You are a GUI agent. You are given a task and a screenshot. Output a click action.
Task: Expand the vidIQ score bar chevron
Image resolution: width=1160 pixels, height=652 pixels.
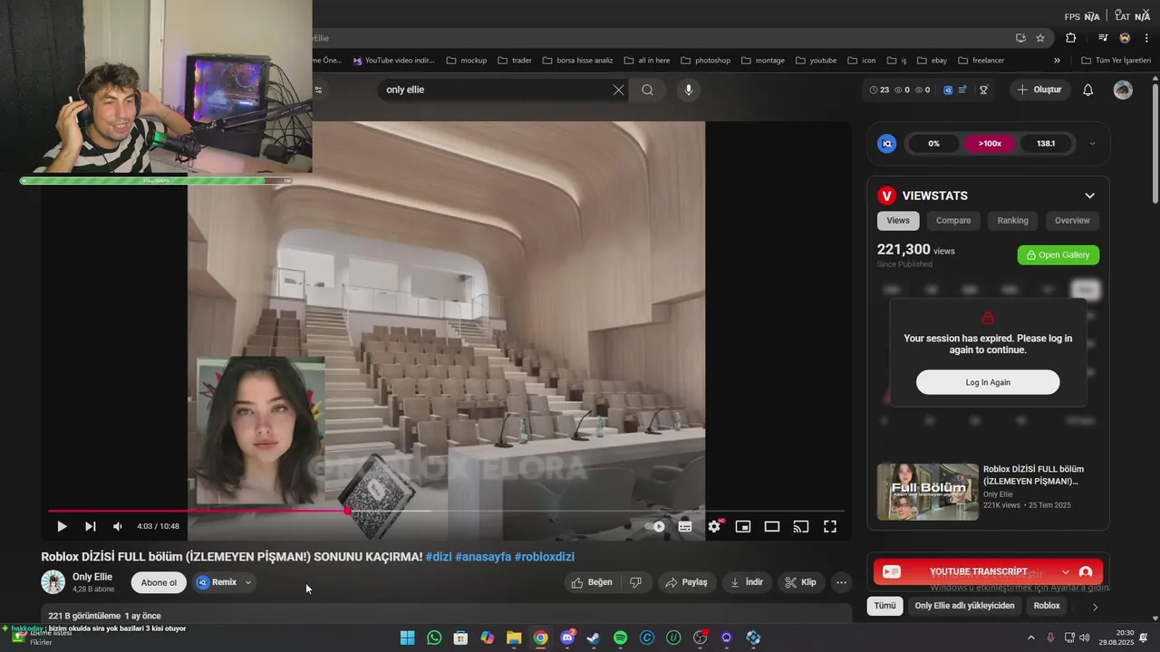click(1092, 144)
